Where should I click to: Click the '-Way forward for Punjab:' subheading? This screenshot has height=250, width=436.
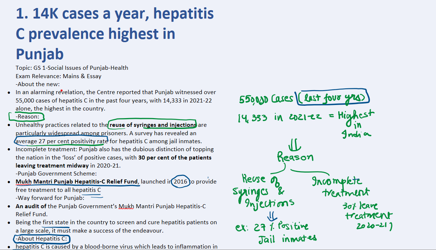coord(50,198)
